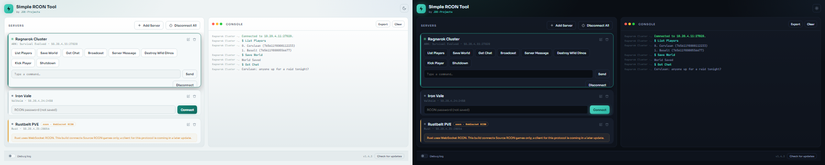Delete Ragnarok Cluster server in dark window
Viewport: 825px width, 165px height.
(x=607, y=39)
